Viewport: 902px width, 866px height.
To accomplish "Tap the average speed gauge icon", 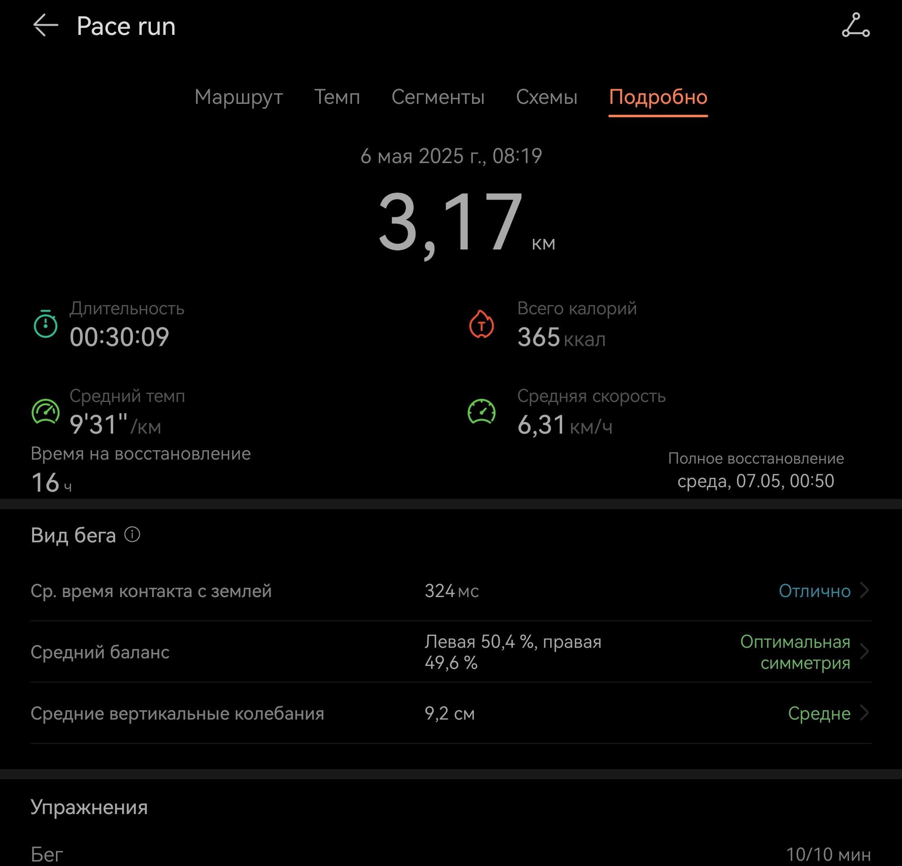I will pos(481,411).
